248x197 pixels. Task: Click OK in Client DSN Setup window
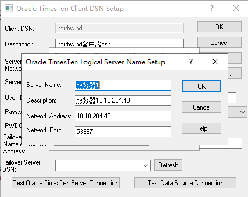click(x=219, y=27)
